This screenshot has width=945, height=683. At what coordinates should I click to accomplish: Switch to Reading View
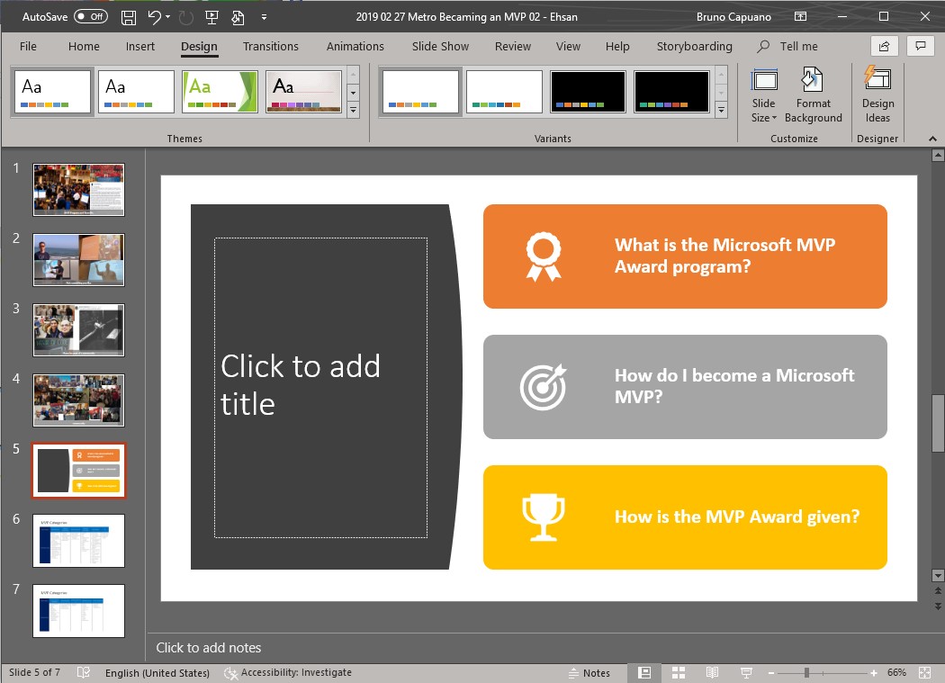point(712,672)
